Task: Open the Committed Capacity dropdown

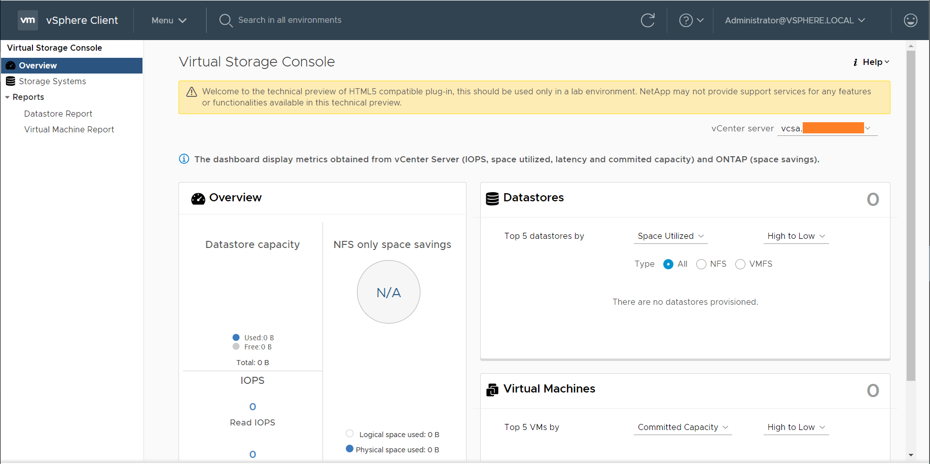Action: point(683,427)
